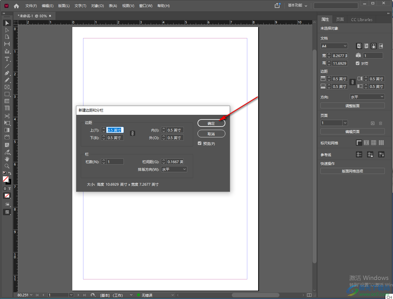Click the create new page icon
The image size is (393, 299).
tap(373, 123)
